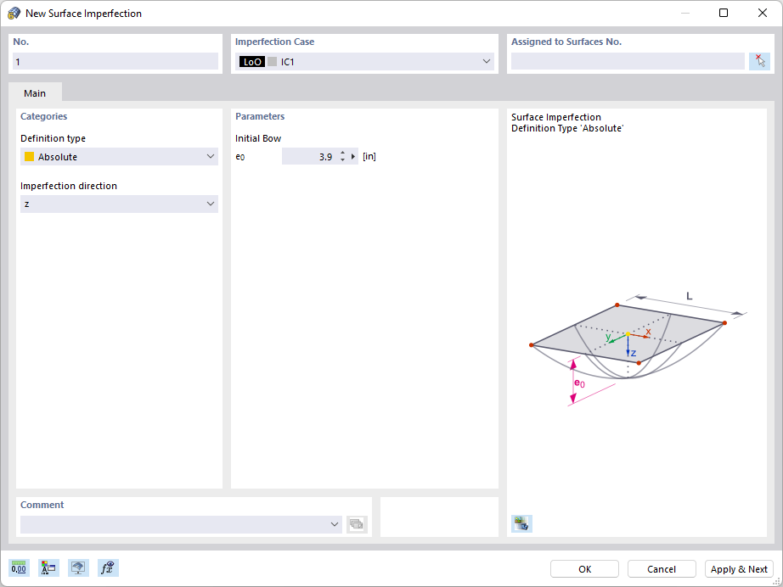This screenshot has height=587, width=783.
Task: Click the Initial Bow label
Action: tap(258, 138)
